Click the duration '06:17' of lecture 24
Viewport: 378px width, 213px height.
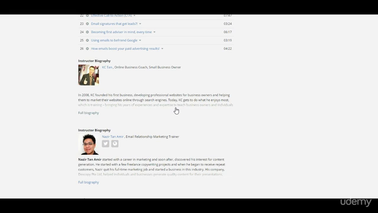(x=227, y=32)
